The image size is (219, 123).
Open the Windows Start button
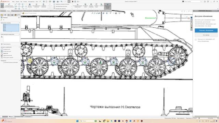77,121
